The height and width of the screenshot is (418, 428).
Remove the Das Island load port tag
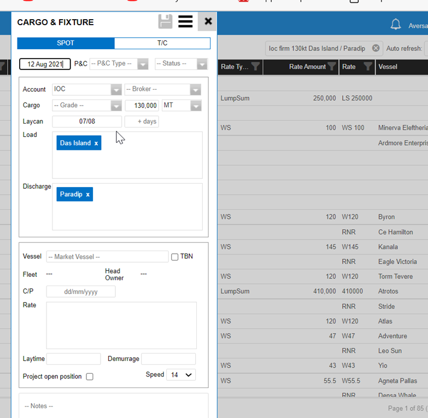click(96, 143)
